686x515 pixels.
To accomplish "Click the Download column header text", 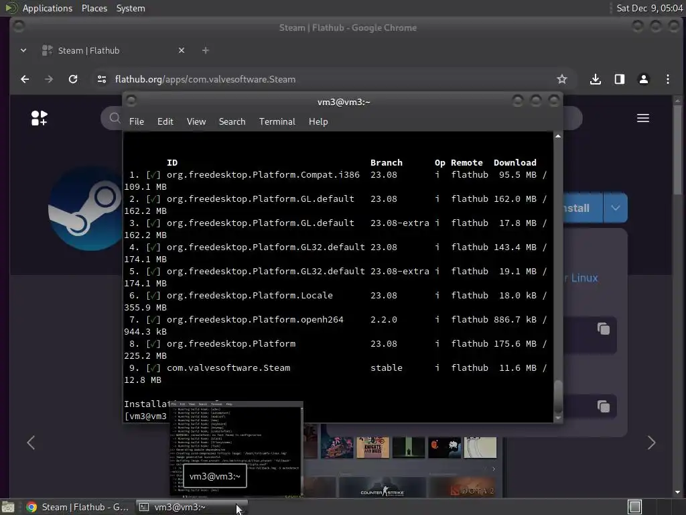I will (x=515, y=162).
